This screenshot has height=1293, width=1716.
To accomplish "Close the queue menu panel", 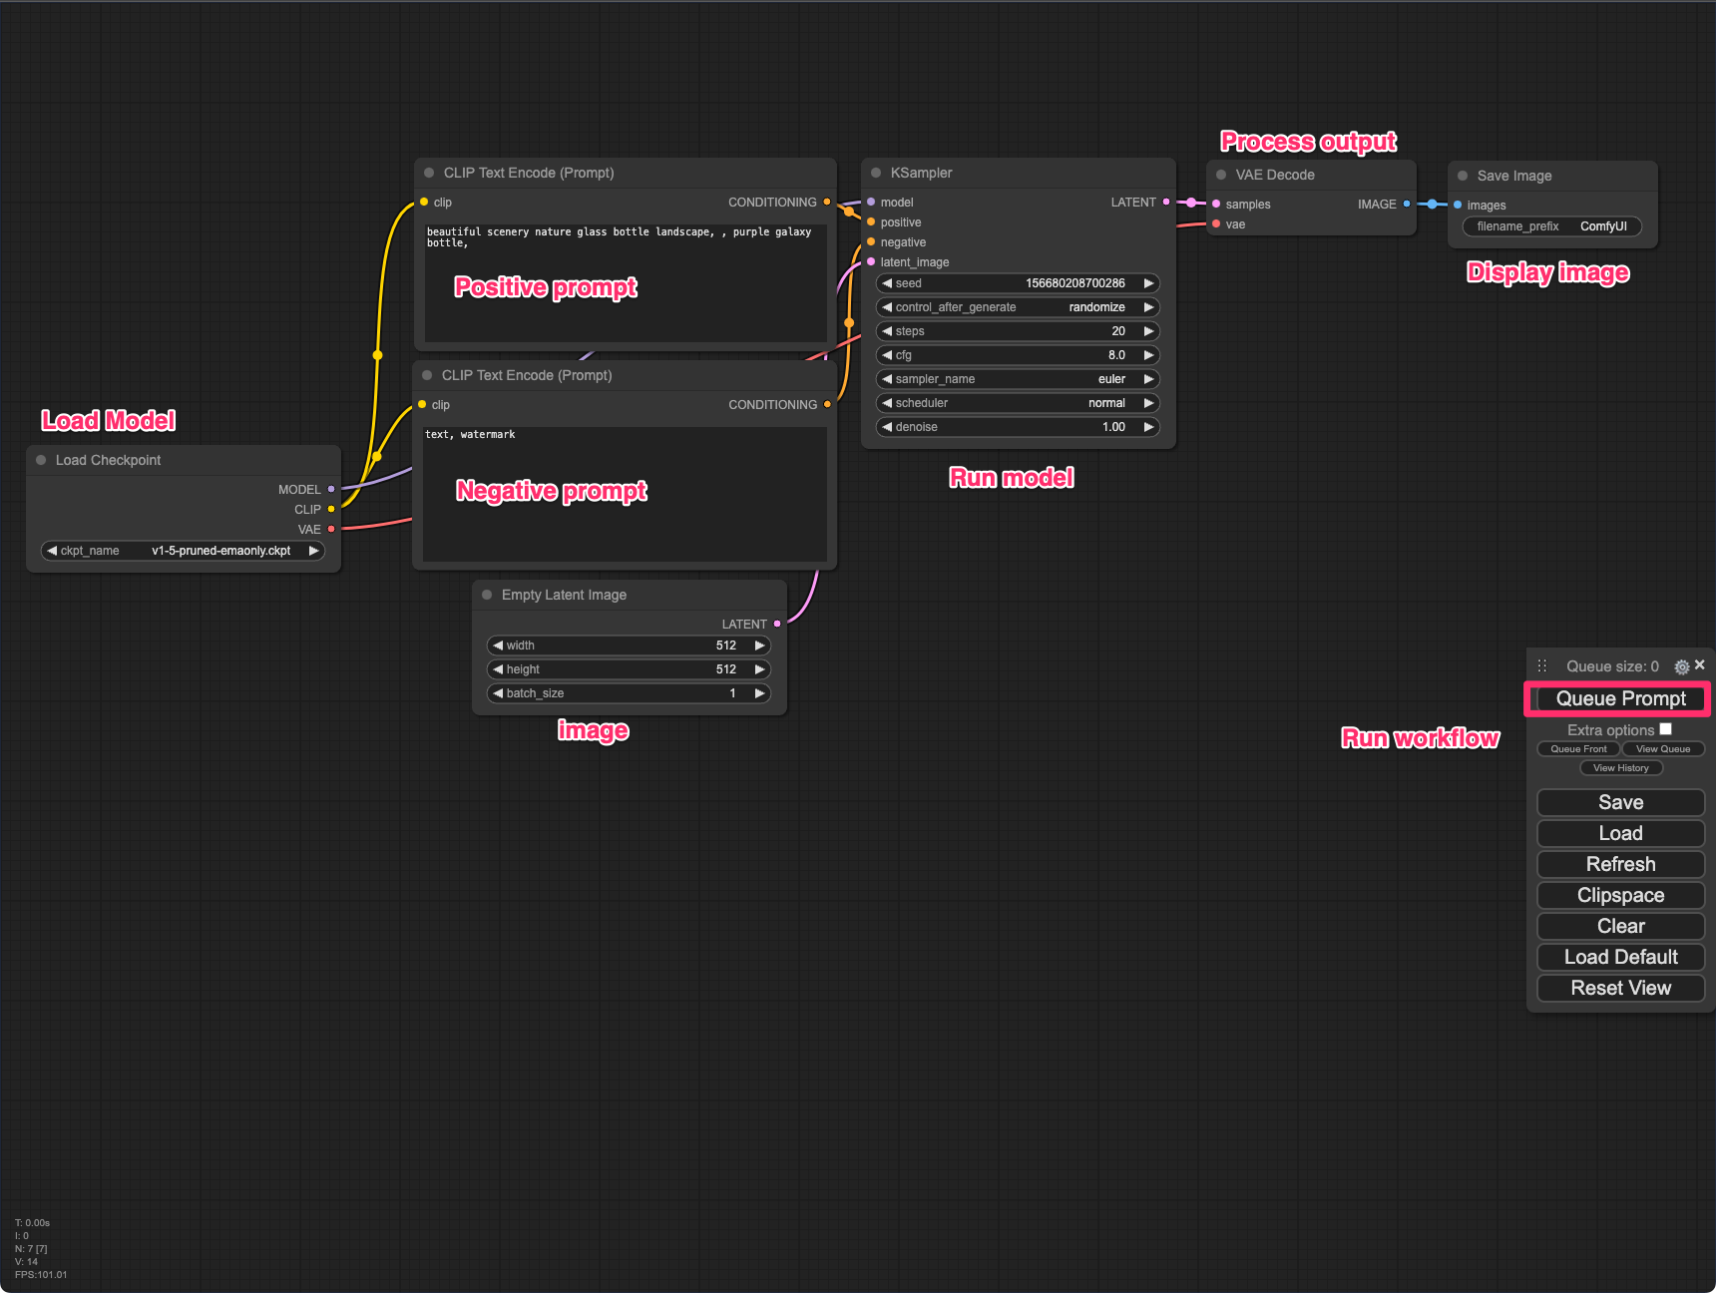I will pos(1700,664).
